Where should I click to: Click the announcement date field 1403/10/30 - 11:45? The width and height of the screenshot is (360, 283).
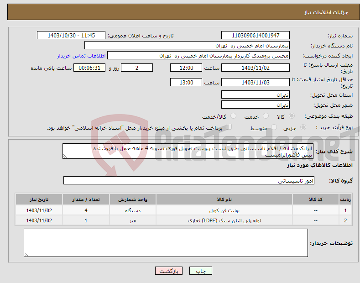pos(71,36)
